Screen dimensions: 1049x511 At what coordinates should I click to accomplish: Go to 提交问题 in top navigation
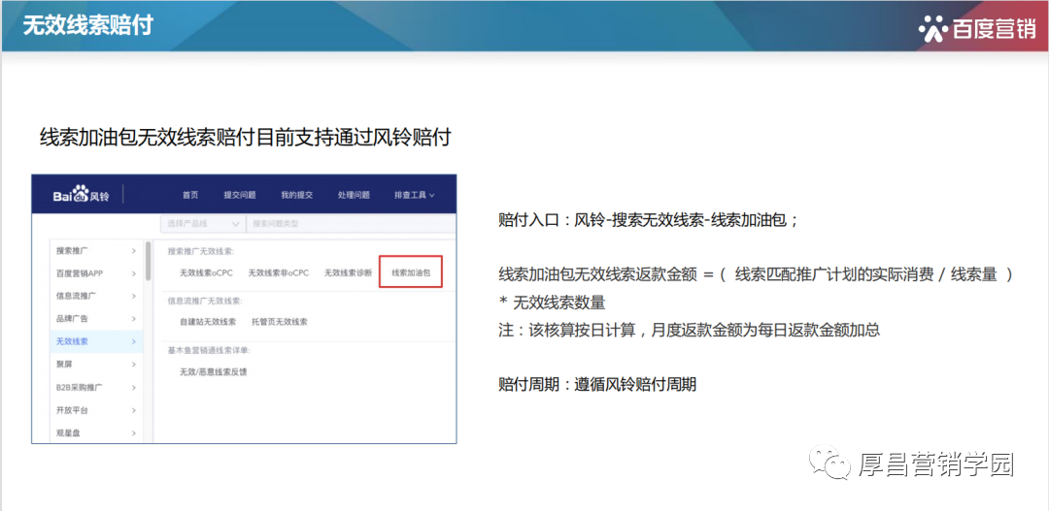[240, 196]
